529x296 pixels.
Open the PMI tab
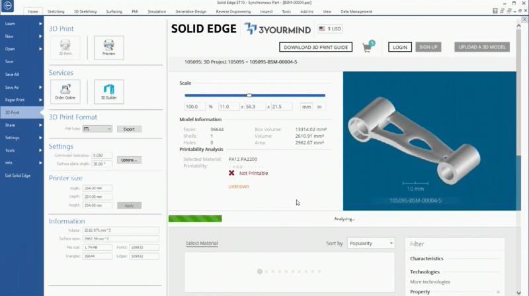135,11
